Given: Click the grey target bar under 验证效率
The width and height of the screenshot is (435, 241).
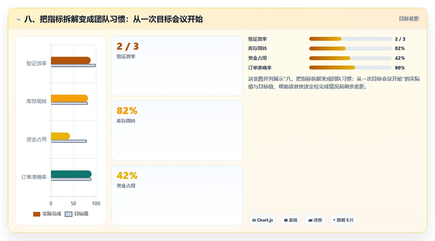Looking at the screenshot, I should 73,66.
